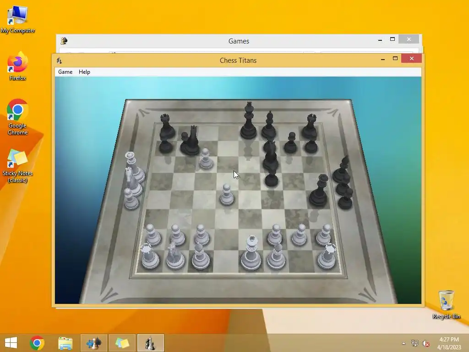Open the Recycle Bin
Screen dimensions: 469x352
pyautogui.click(x=446, y=304)
